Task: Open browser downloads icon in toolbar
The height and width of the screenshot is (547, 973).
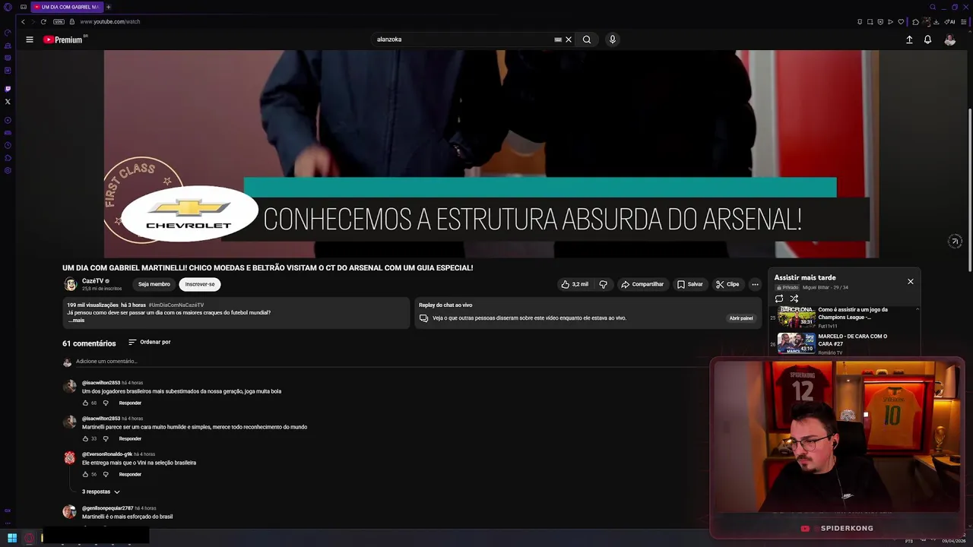Action: point(936,21)
